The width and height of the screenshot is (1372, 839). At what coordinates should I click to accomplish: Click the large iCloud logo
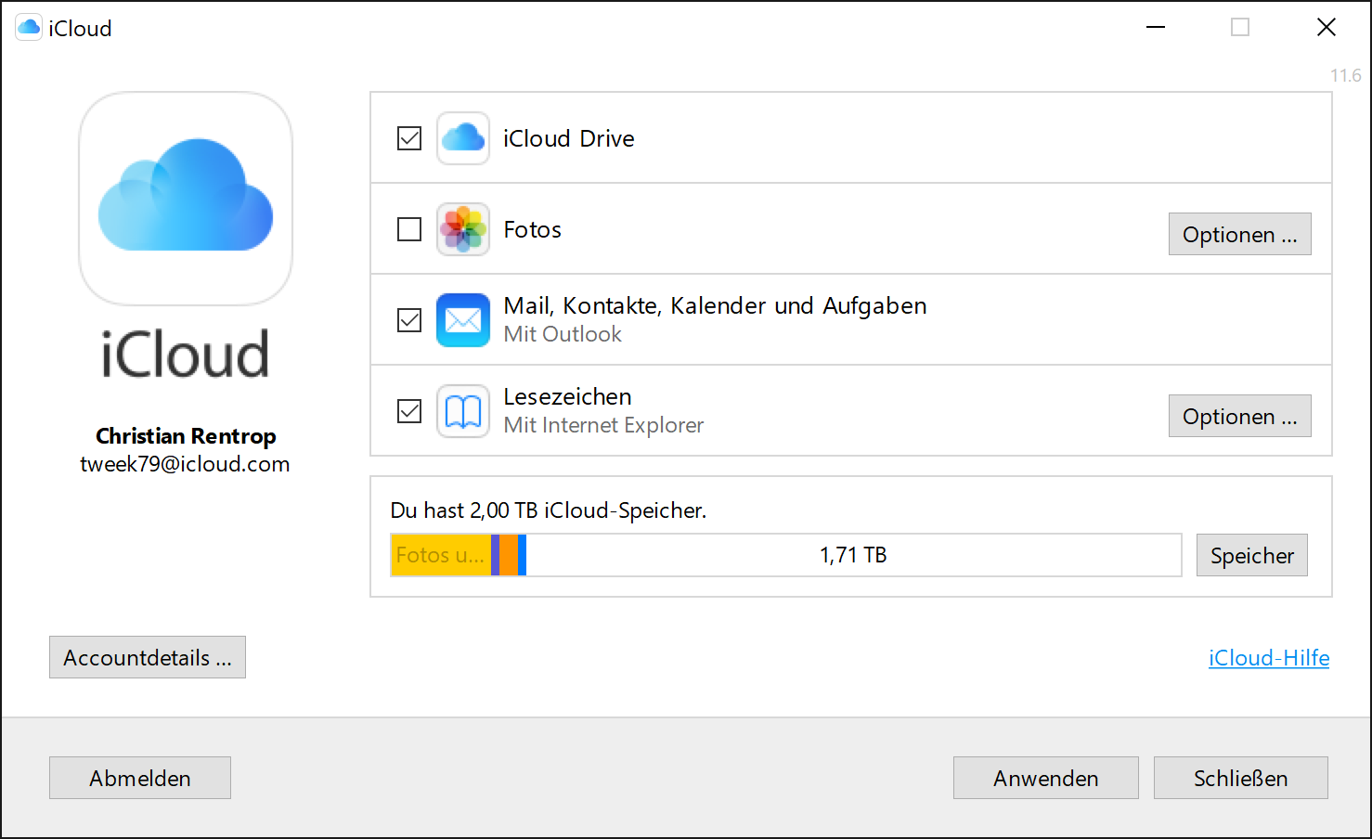coord(186,199)
